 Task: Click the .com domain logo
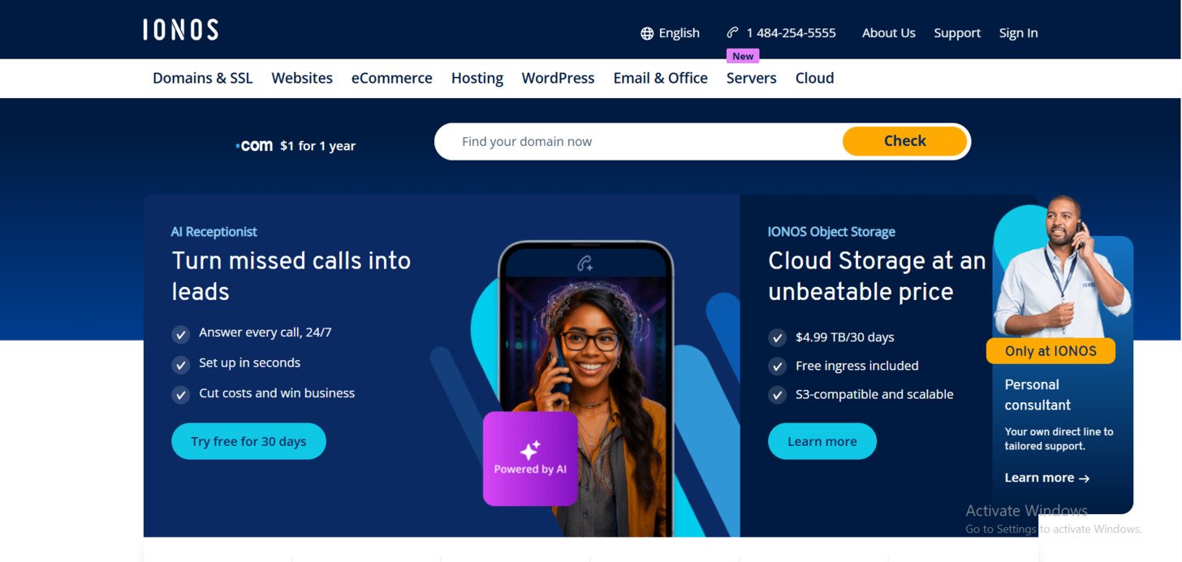pyautogui.click(x=254, y=146)
